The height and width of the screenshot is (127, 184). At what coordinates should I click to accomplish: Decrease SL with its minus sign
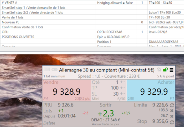[124, 94]
